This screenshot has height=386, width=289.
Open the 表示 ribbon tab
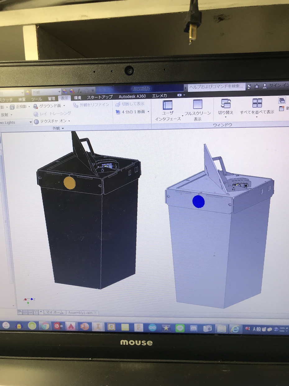coord(64,98)
